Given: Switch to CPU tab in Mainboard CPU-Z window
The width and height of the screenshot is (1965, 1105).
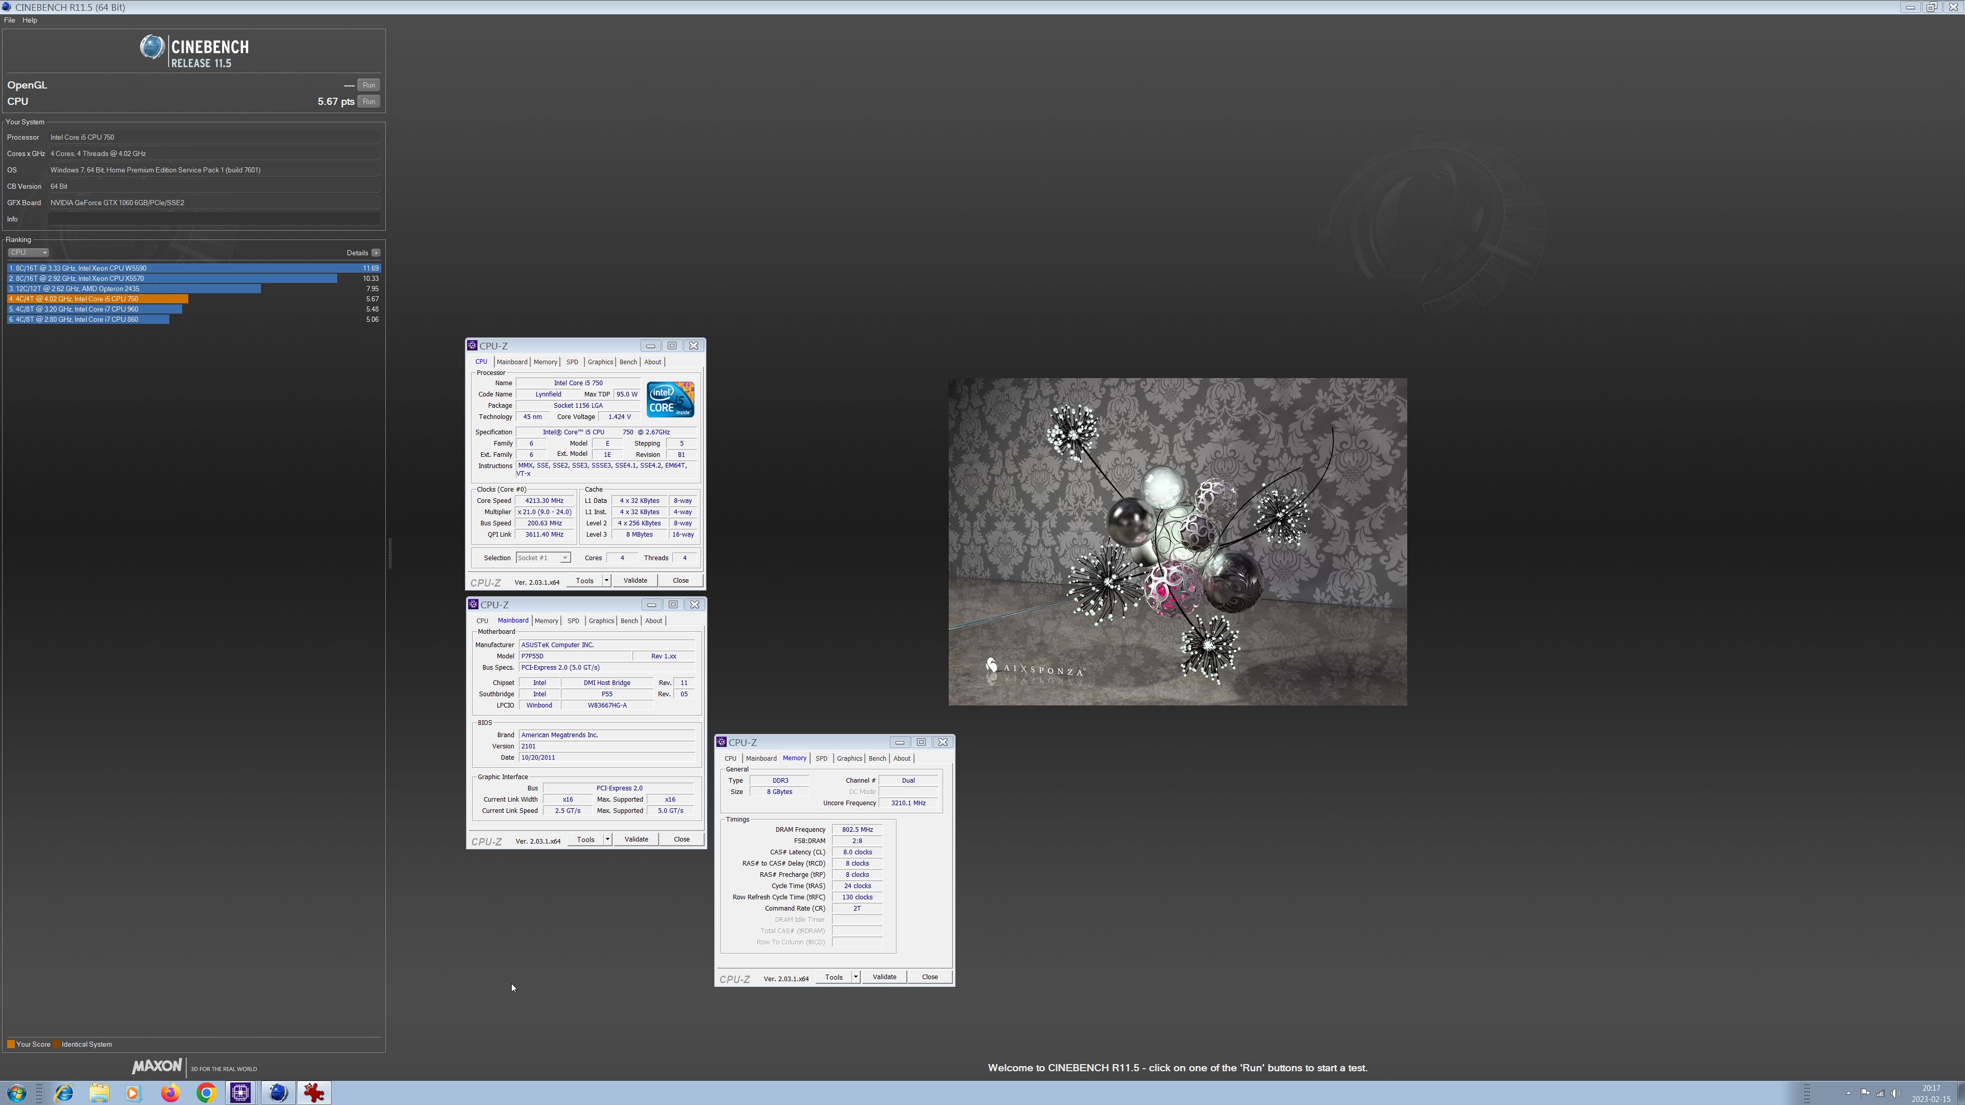Looking at the screenshot, I should tap(482, 621).
